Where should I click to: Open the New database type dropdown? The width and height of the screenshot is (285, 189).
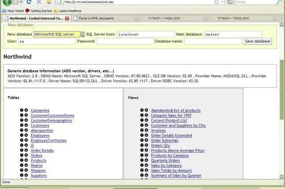(x=82, y=34)
